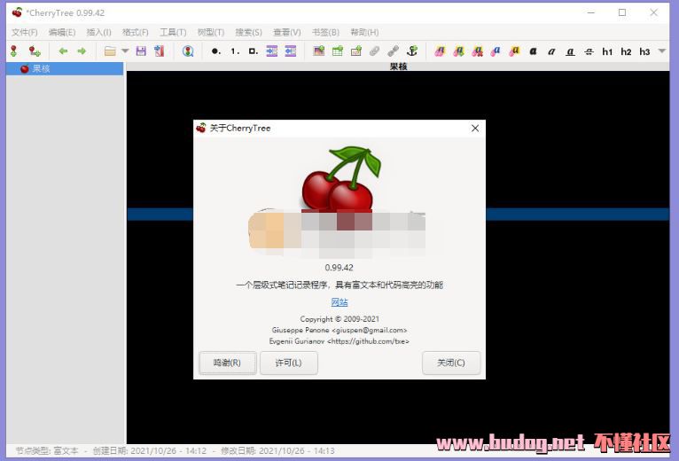Viewport: 679px width, 461px height.
Task: Open the find tool with the magnifier icon
Action: (x=188, y=51)
